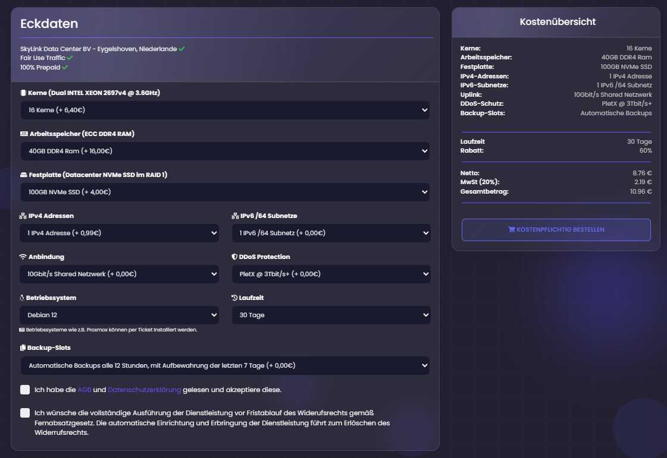Image resolution: width=667 pixels, height=458 pixels.
Task: Click the network icon beside IPv4 Adressen
Action: (x=23, y=216)
